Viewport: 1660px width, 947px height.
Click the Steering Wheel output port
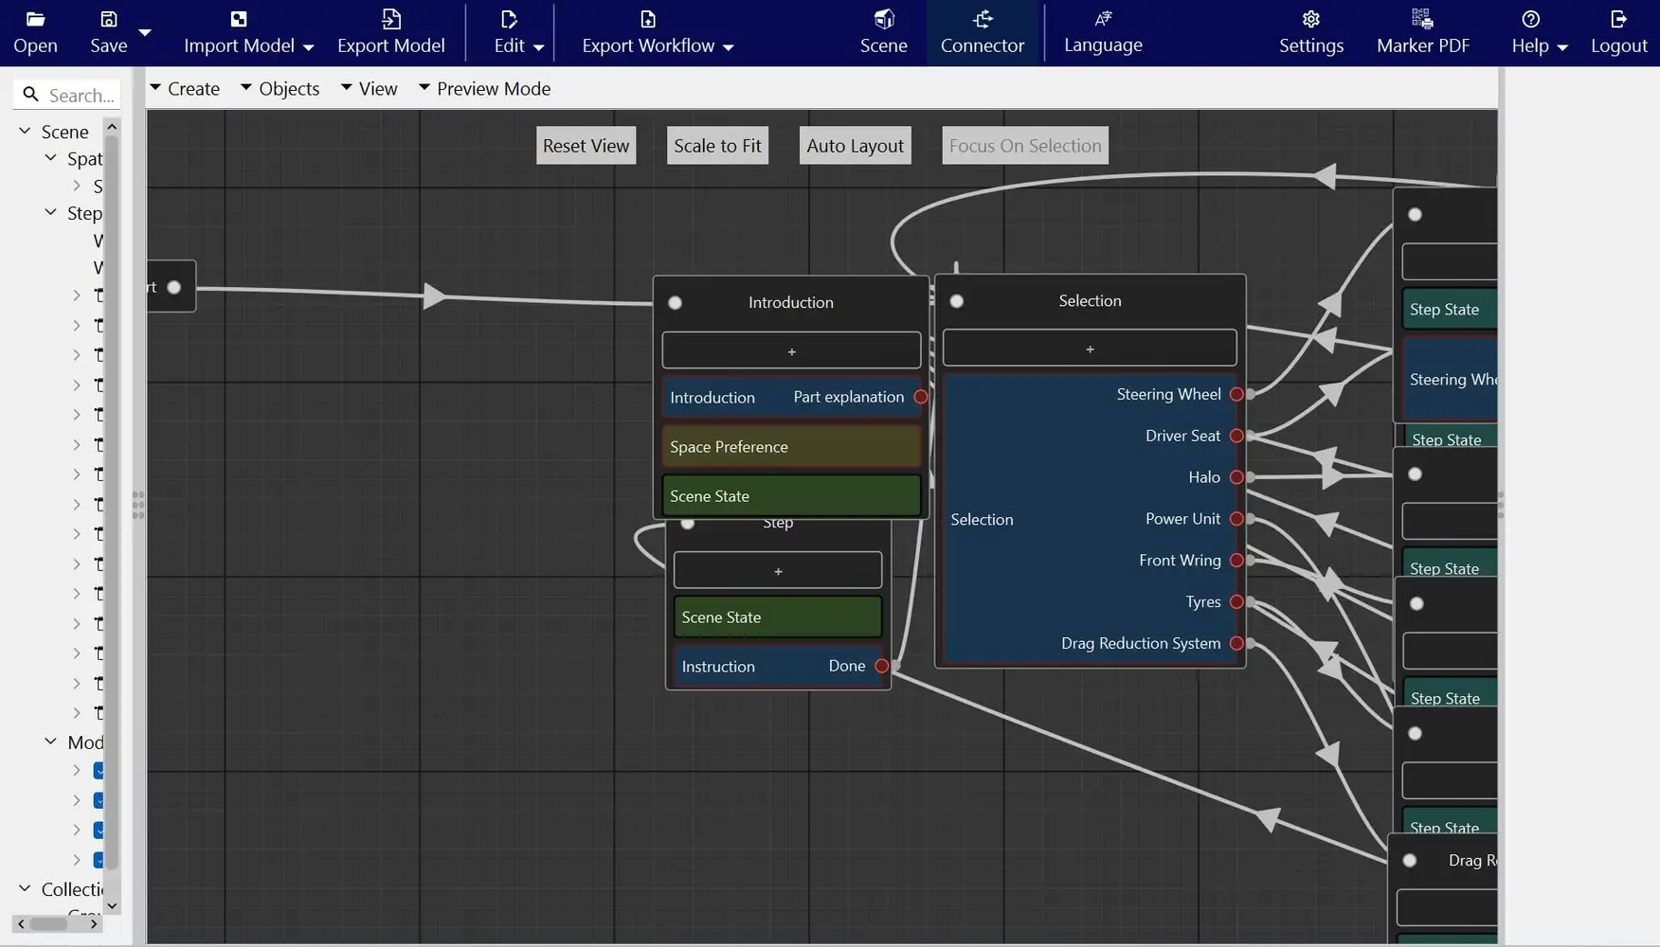pyautogui.click(x=1236, y=394)
